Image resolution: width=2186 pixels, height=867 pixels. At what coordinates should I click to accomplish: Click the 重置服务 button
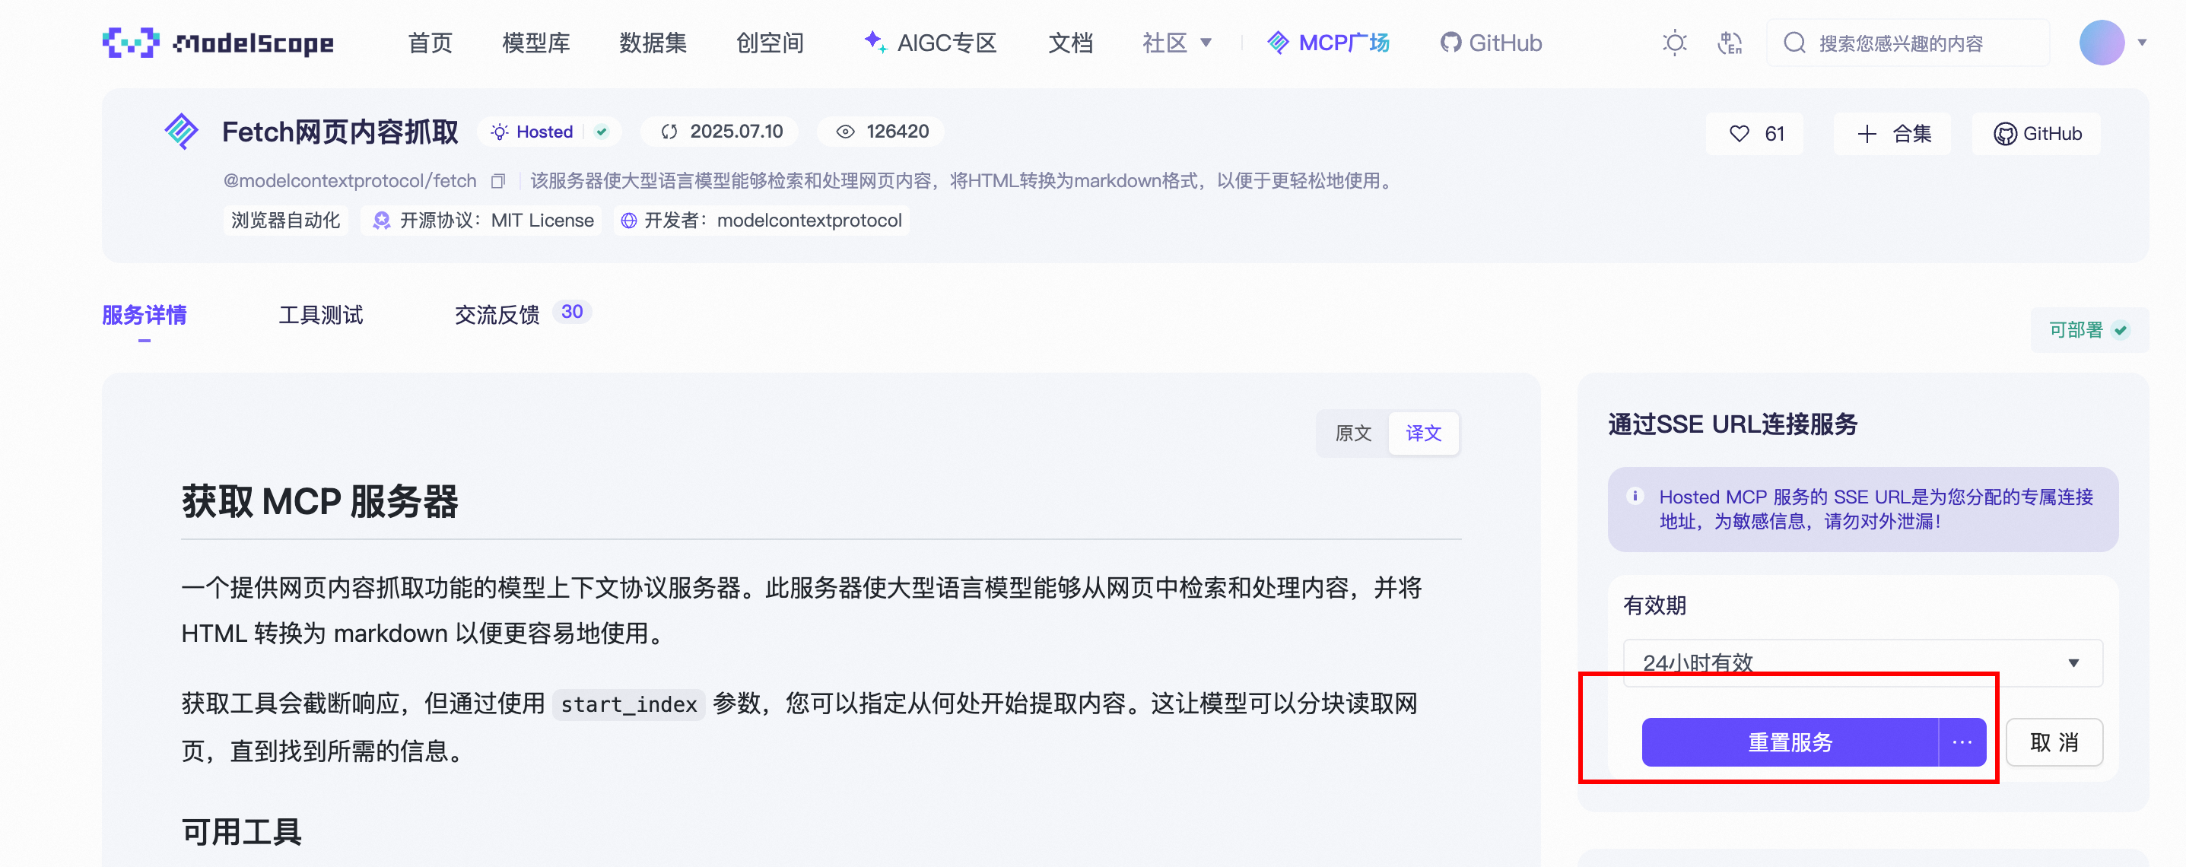[x=1790, y=742]
